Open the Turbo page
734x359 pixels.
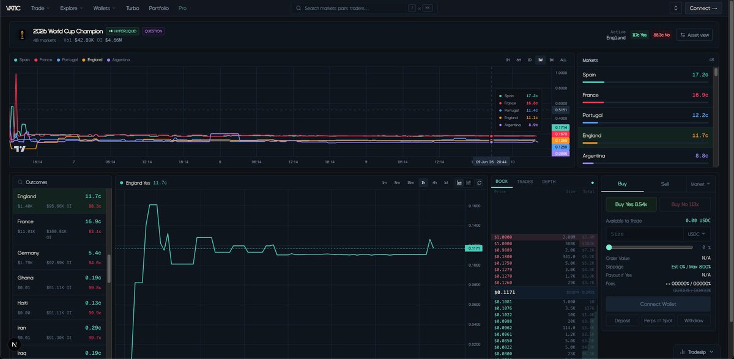[132, 8]
